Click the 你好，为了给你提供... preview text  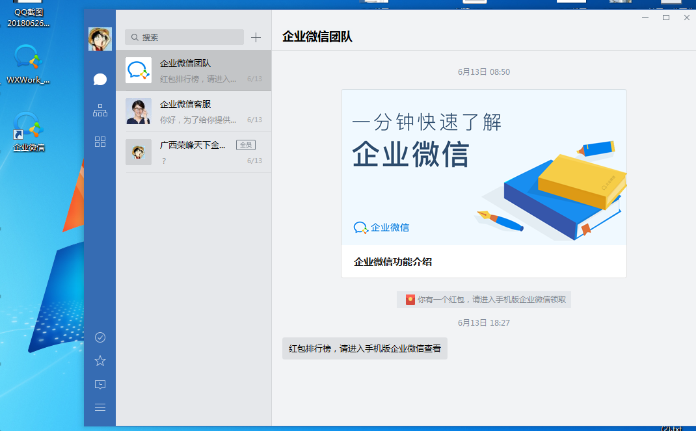point(198,120)
